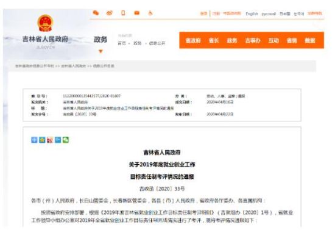
Task: Open the 省长 navigation item
Action: [x=214, y=40]
